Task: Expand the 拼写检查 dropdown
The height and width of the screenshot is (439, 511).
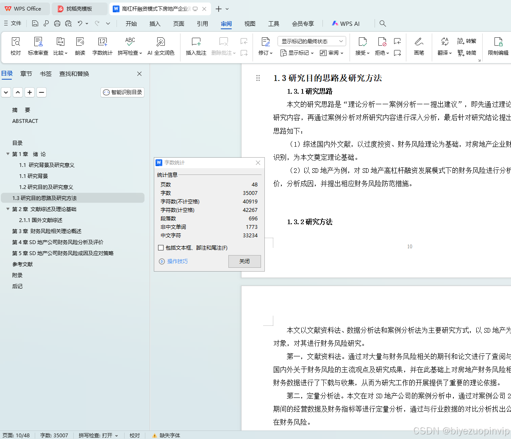Action: pos(130,53)
